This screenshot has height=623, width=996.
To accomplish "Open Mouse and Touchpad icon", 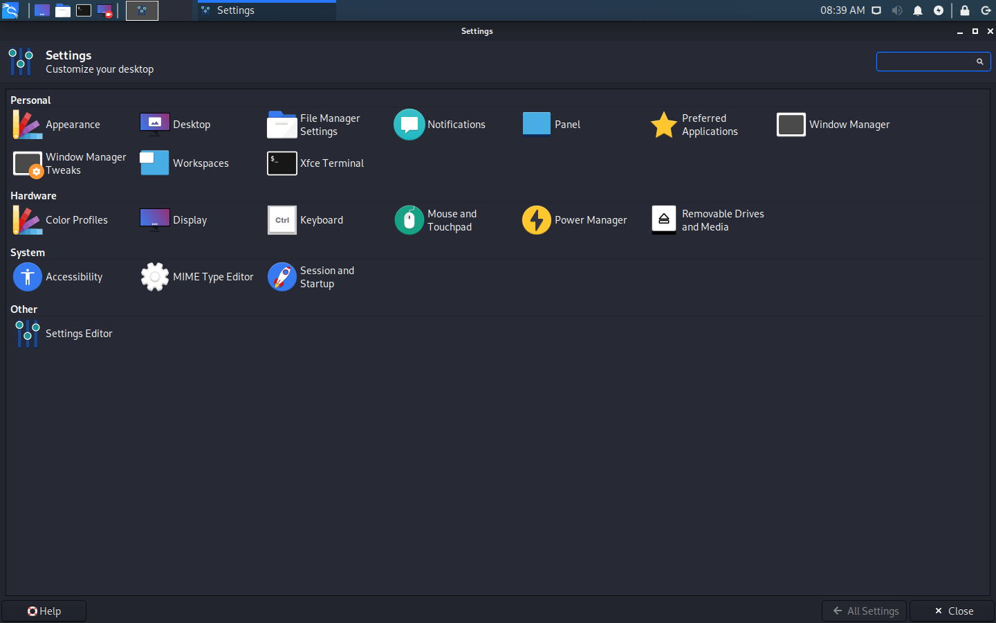I will (409, 220).
